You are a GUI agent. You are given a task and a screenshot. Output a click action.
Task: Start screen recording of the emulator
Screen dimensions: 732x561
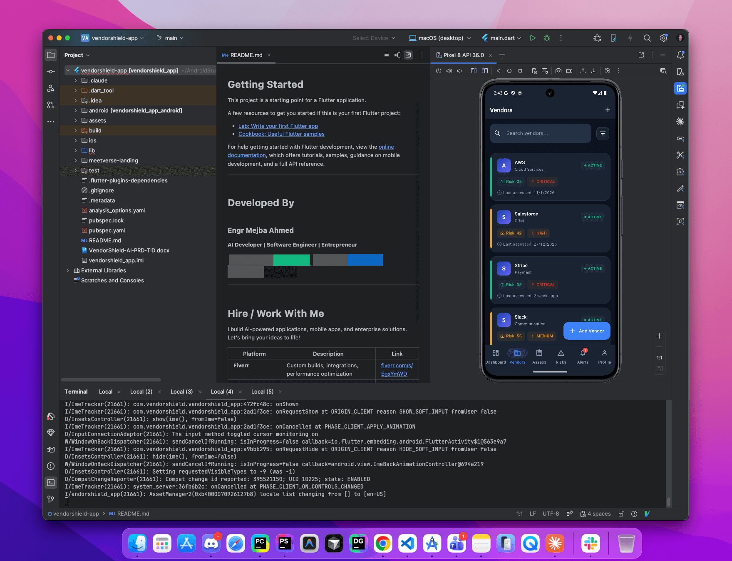(x=570, y=71)
